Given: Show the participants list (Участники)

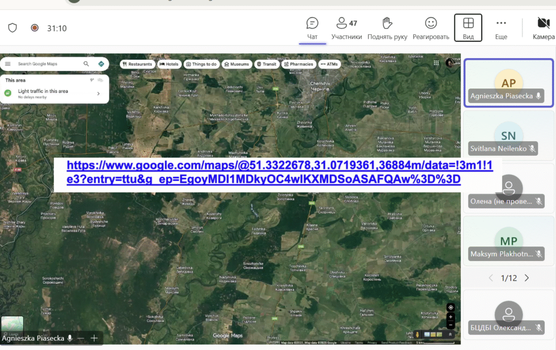Looking at the screenshot, I should [346, 28].
